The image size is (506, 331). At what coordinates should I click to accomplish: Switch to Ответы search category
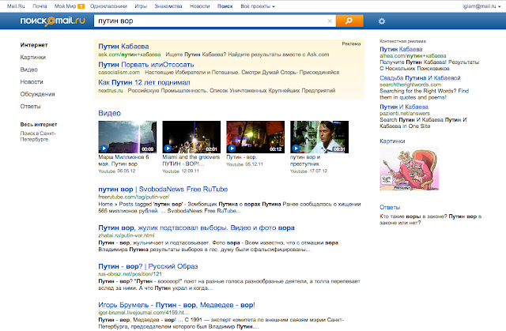(30, 107)
